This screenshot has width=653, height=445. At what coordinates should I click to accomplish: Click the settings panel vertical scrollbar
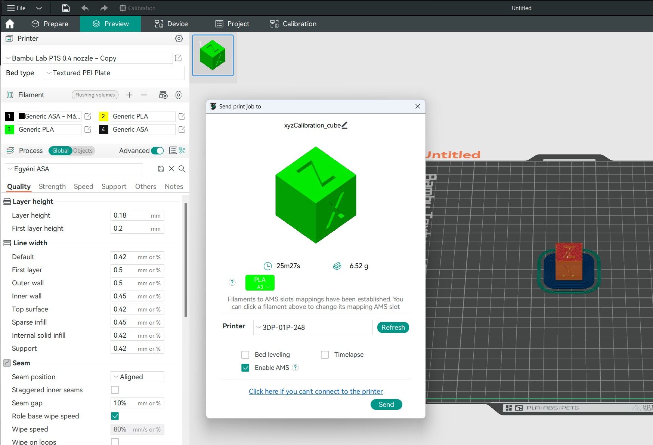(186, 260)
